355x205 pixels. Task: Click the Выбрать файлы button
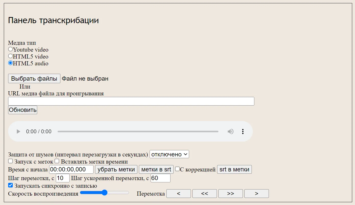(34, 79)
